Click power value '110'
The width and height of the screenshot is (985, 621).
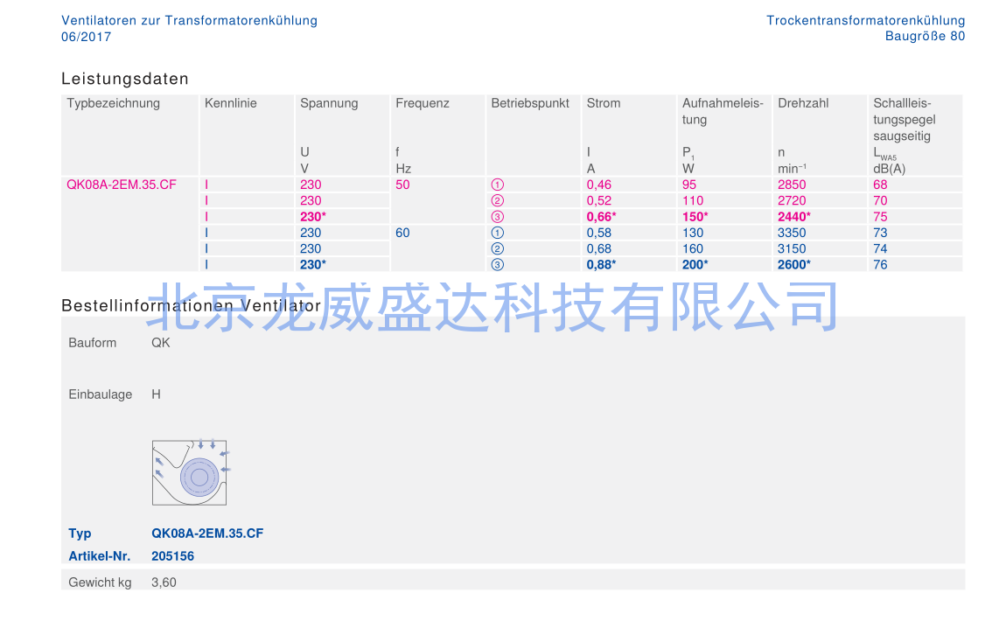tap(693, 201)
